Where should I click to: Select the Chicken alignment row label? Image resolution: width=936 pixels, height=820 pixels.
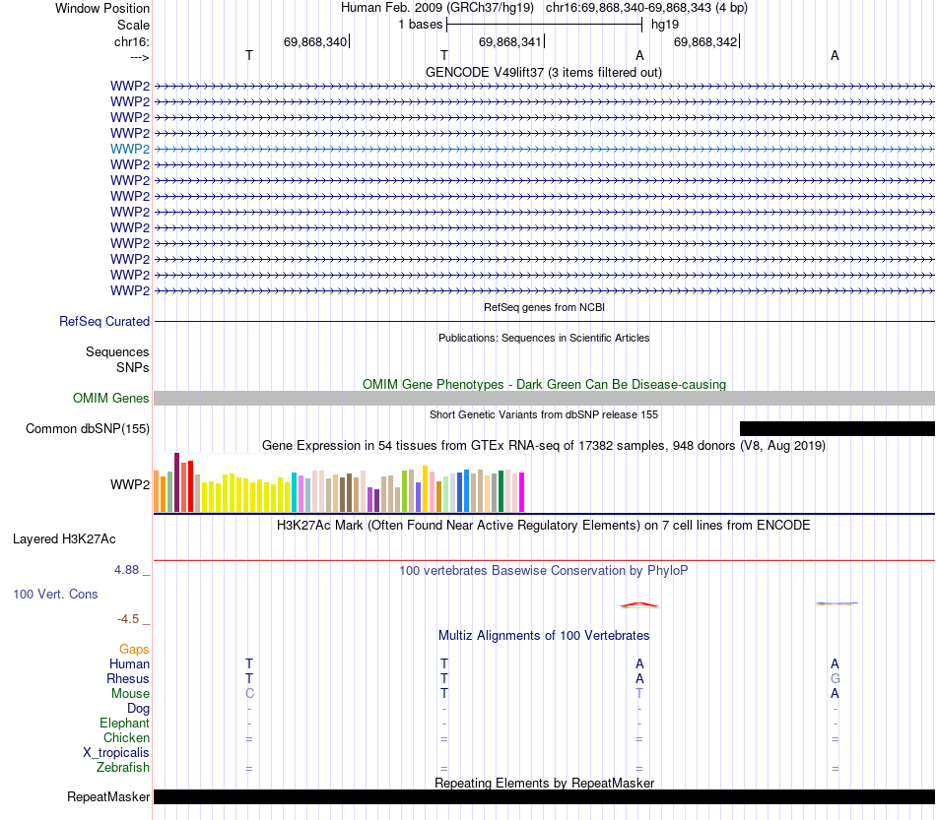pyautogui.click(x=126, y=737)
